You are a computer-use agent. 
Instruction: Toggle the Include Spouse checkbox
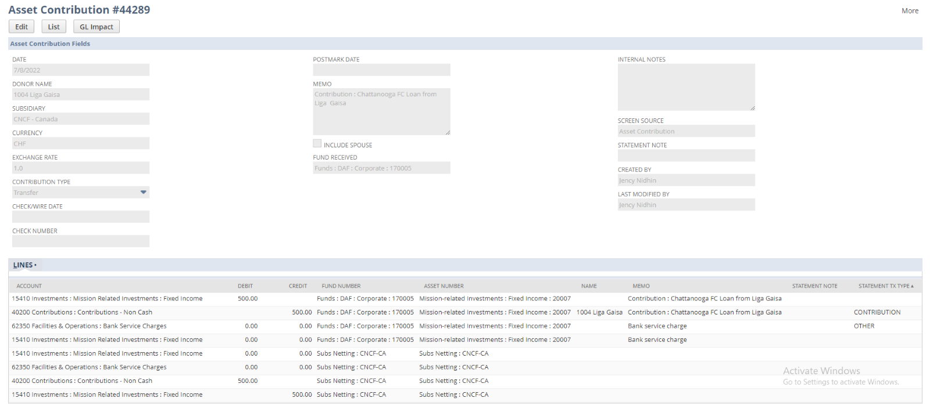pyautogui.click(x=317, y=143)
